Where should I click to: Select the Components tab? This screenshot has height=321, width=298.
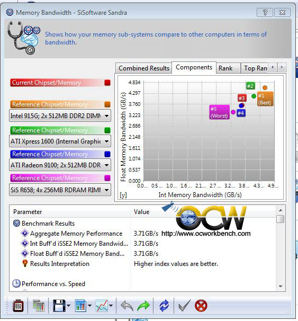[194, 67]
